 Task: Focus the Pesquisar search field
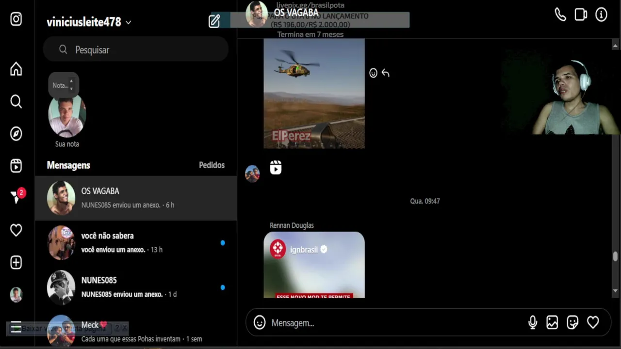pos(136,49)
